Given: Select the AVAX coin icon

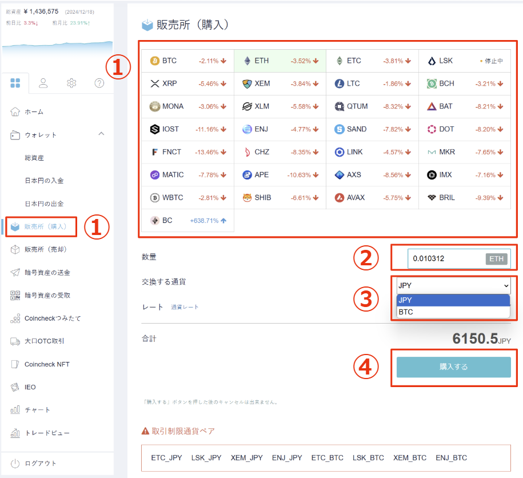Looking at the screenshot, I should pos(339,198).
